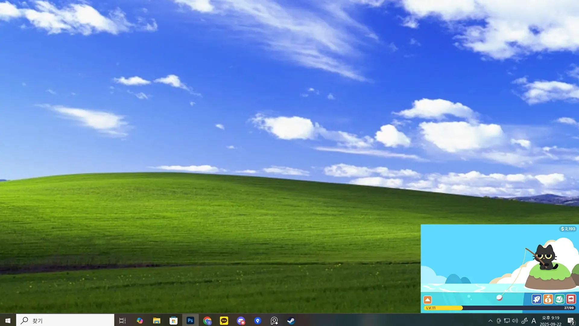Click the red and white fishing bobber

click(499, 298)
